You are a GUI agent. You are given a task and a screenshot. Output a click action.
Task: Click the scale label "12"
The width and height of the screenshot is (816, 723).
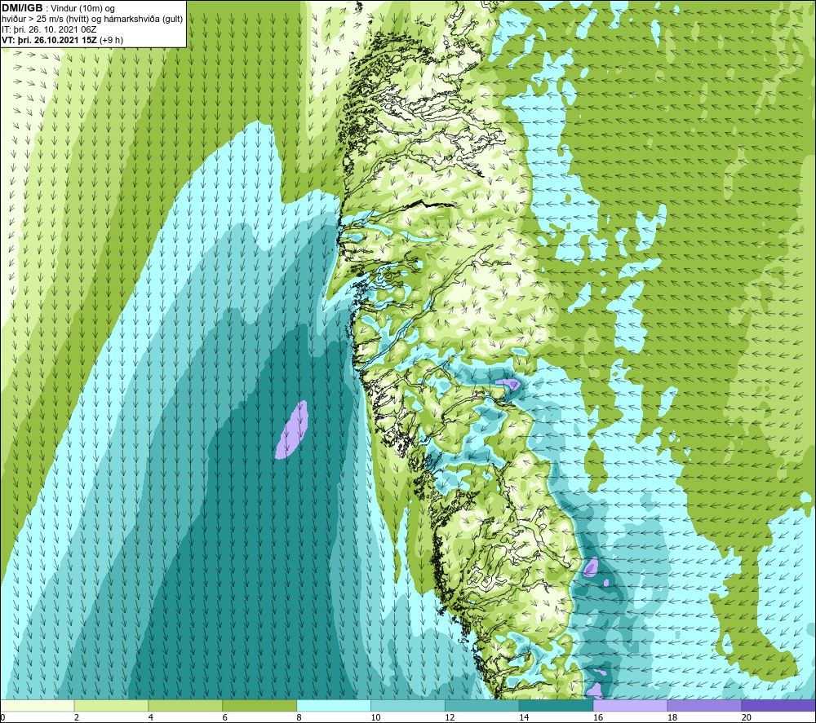click(450, 717)
